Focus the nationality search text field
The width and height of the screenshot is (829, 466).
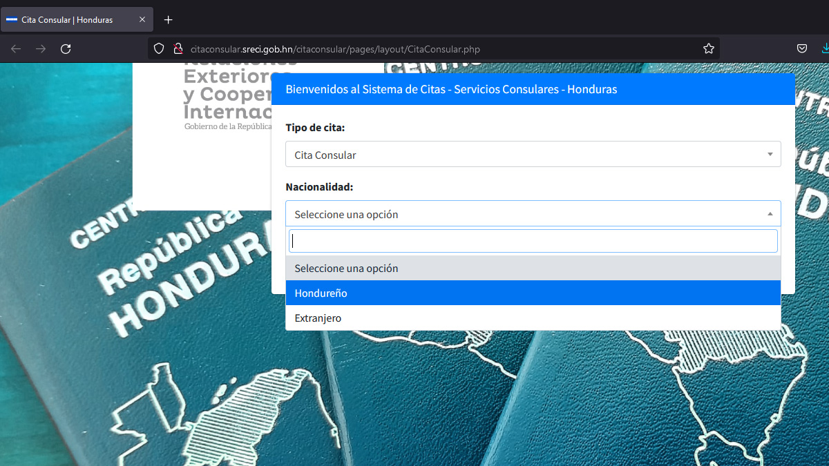(x=532, y=241)
